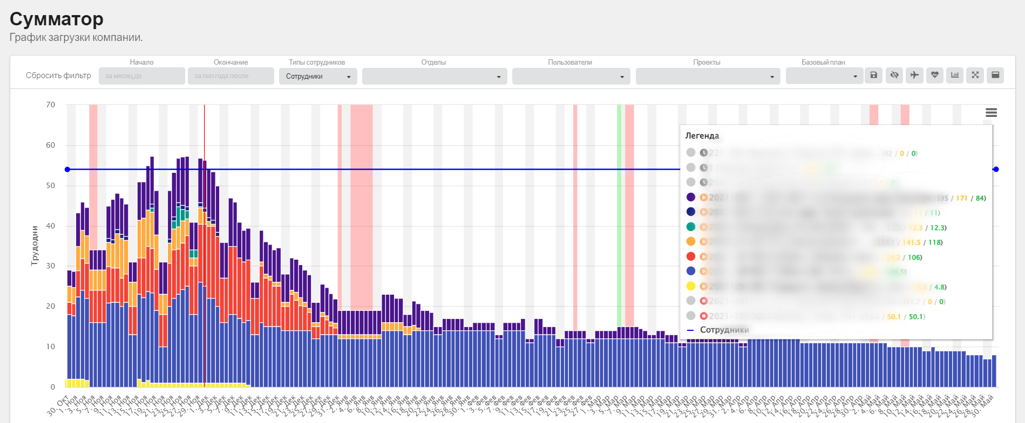Click the heartbeat (sick leave) icon button
This screenshot has height=423, width=1025.
click(935, 75)
